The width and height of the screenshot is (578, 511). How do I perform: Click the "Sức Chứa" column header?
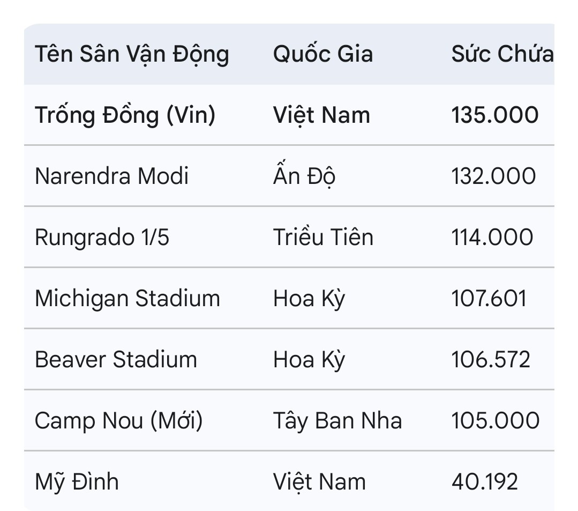coord(502,55)
